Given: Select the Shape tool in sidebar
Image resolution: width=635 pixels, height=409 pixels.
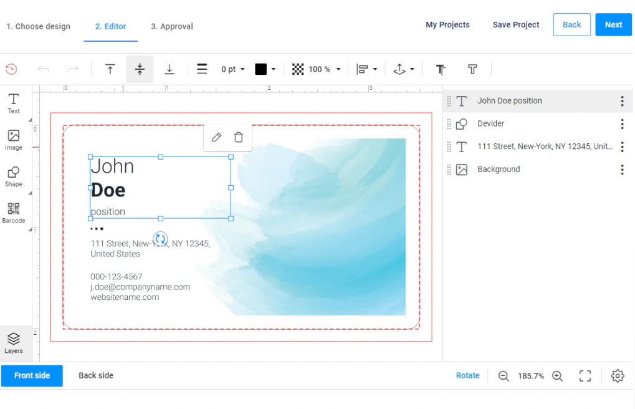Looking at the screenshot, I should click(13, 176).
